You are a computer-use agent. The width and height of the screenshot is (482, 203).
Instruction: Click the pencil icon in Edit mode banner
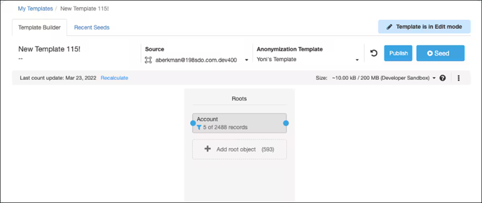click(x=389, y=27)
